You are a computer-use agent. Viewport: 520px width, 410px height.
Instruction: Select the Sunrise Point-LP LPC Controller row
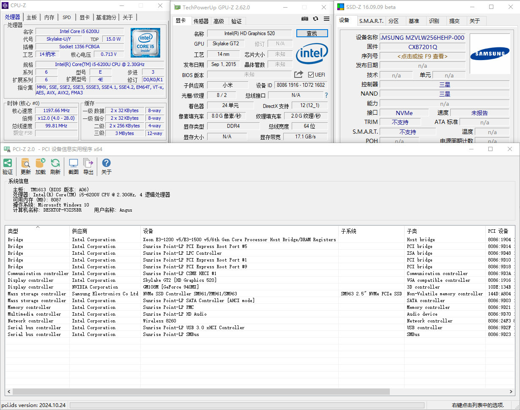[x=260, y=253]
